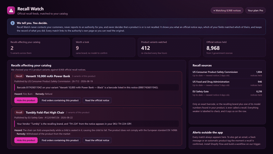Click the Vansett 10,000 mAh Power Bank title
This screenshot has height=154, width=273.
(48, 76)
